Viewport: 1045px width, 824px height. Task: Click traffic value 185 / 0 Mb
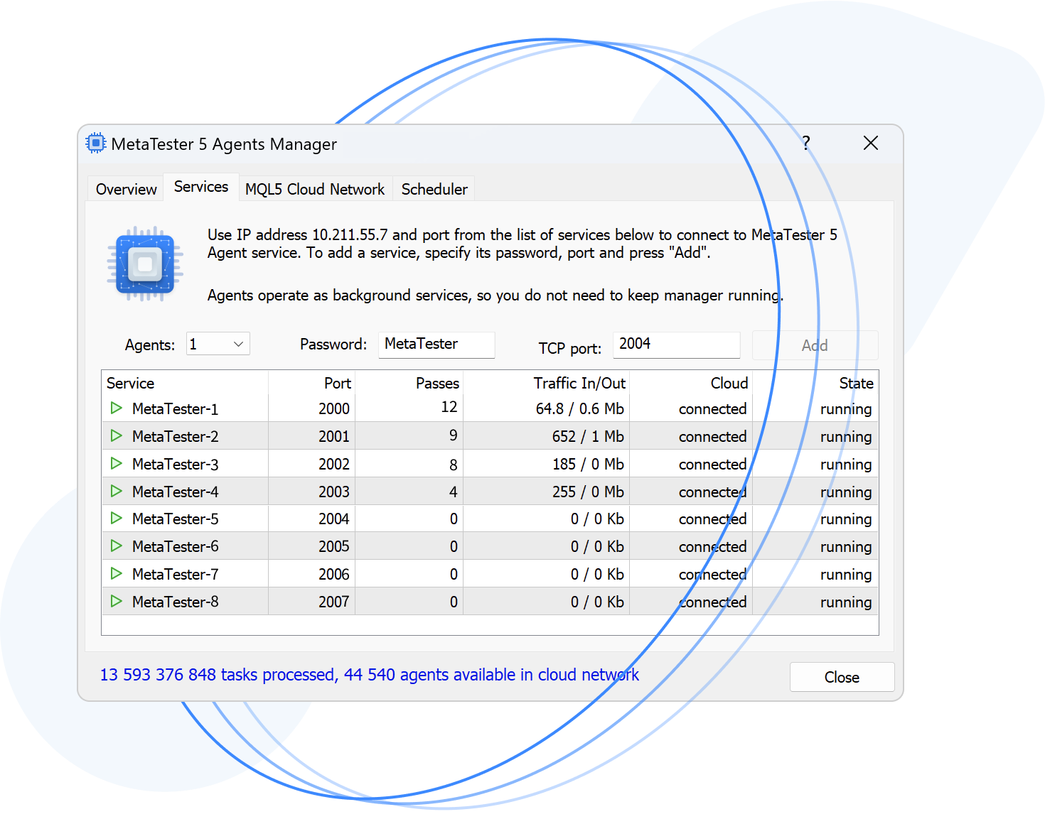point(589,464)
